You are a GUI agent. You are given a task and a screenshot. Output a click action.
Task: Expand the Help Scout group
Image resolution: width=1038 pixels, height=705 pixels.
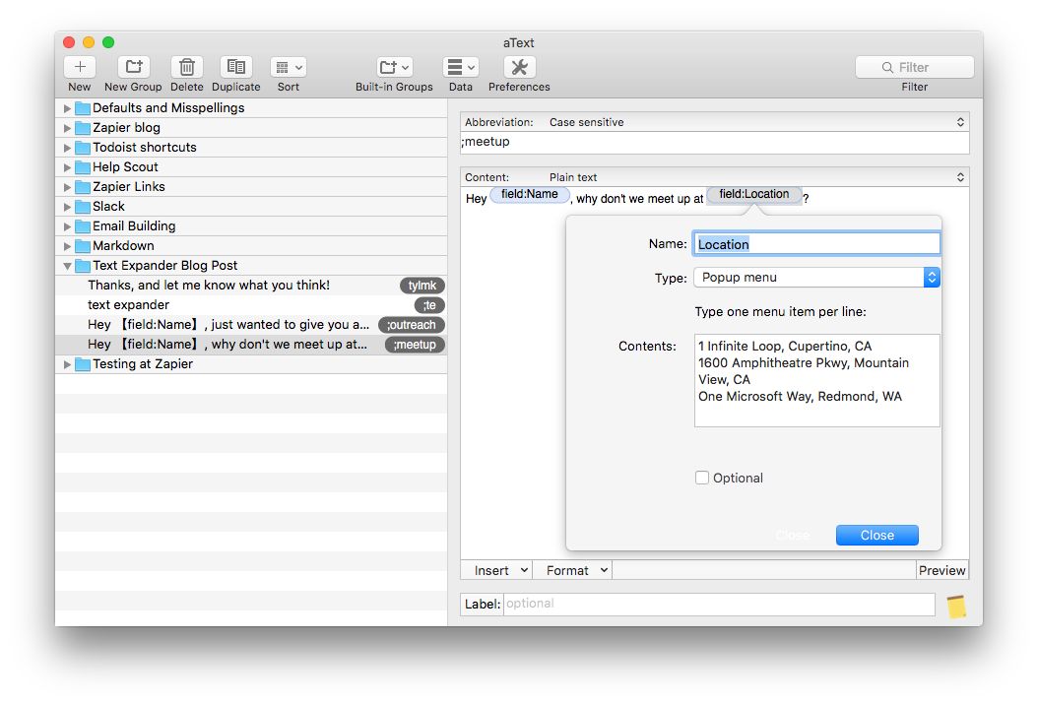[x=67, y=167]
